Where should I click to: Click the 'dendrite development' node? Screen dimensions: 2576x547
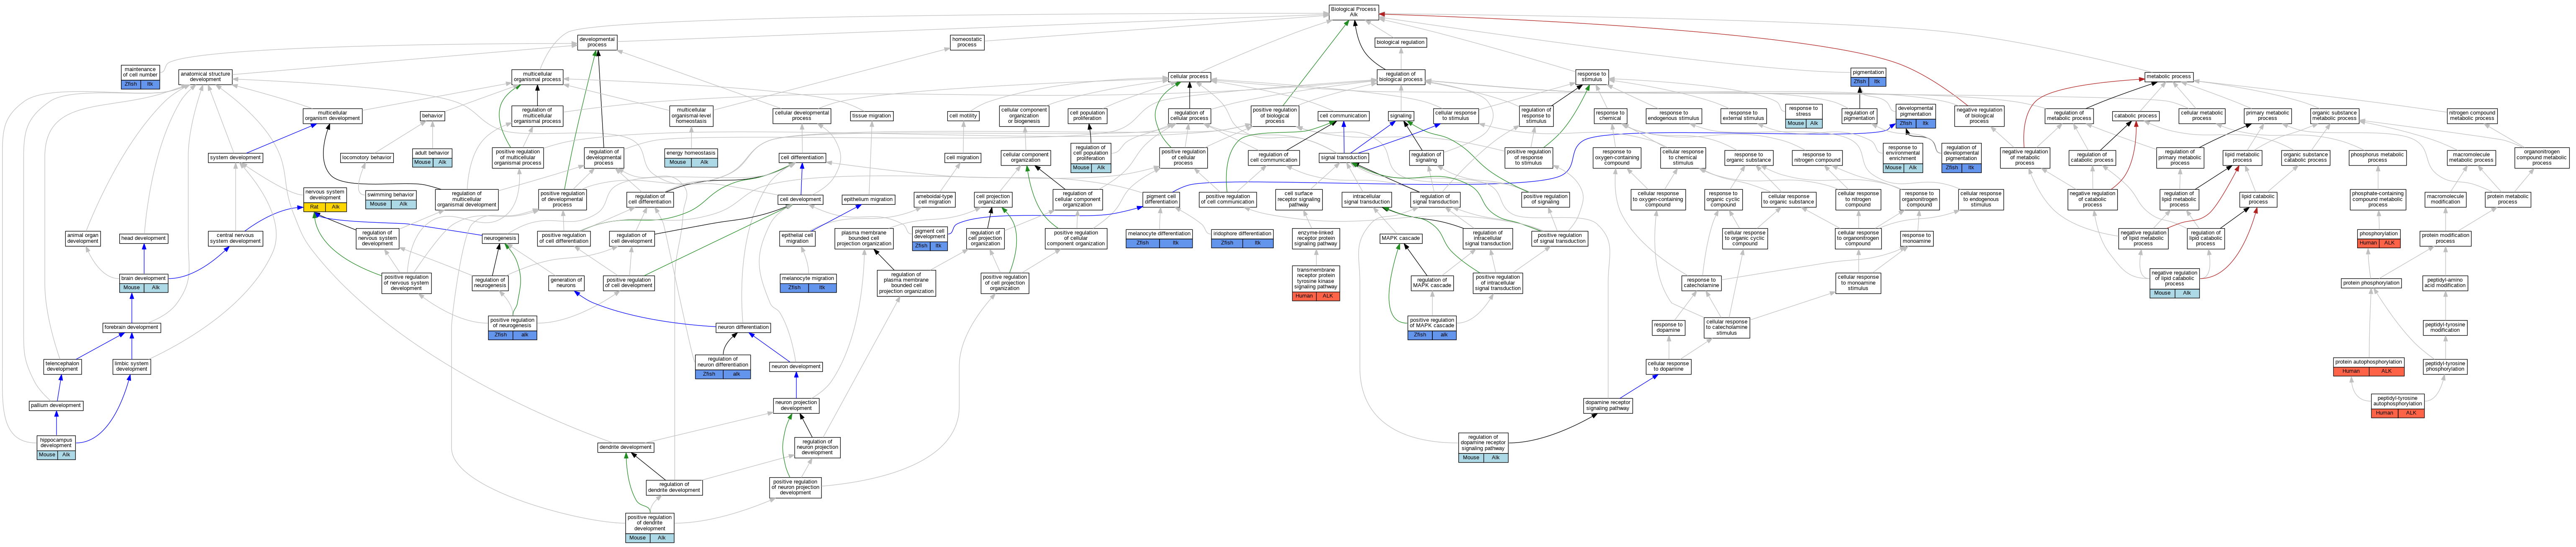(x=626, y=447)
